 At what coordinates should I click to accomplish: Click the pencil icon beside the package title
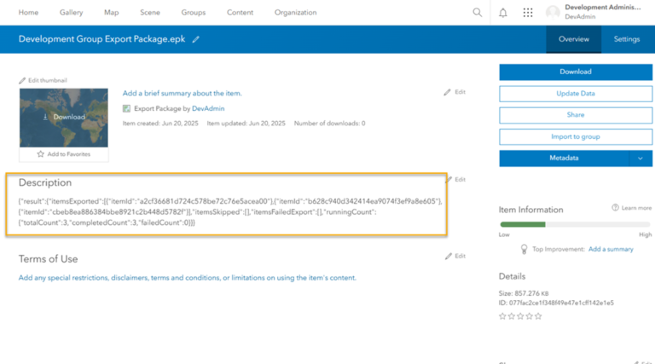pos(196,39)
